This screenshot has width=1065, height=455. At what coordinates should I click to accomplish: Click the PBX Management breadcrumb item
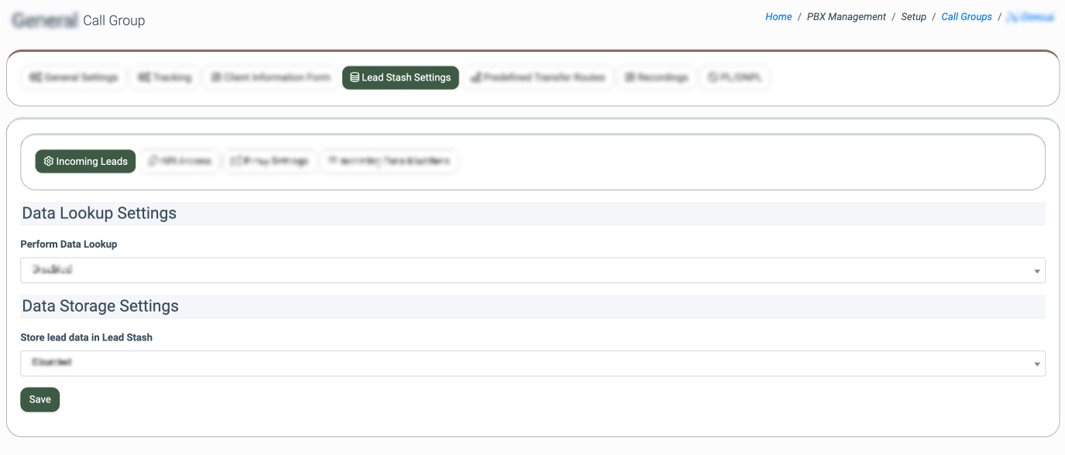[846, 17]
